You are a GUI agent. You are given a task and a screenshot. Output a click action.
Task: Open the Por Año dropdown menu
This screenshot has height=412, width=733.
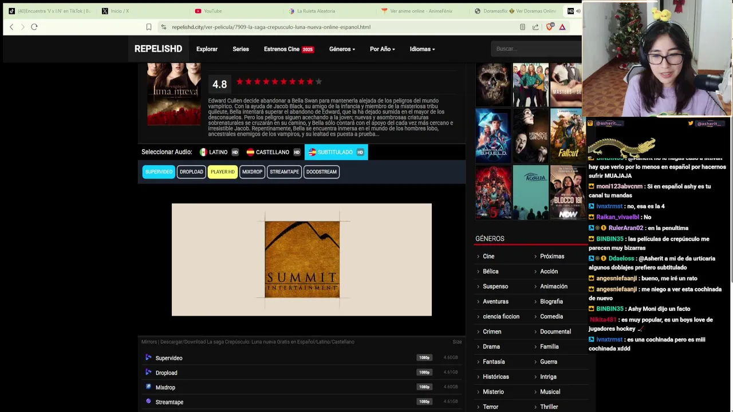pyautogui.click(x=382, y=49)
